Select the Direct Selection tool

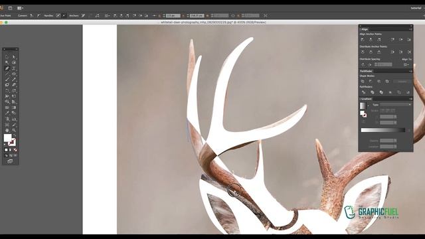point(14,56)
